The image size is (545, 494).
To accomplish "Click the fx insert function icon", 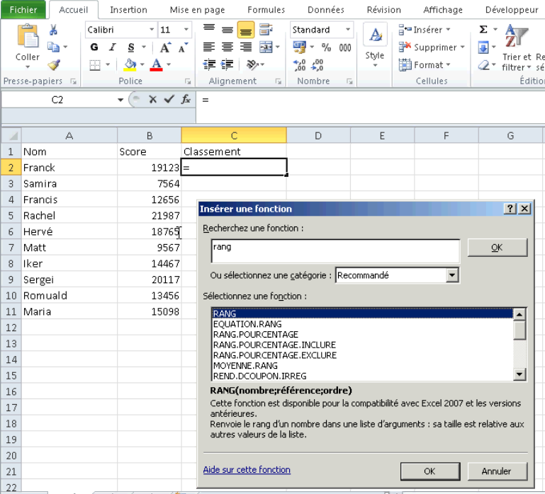I will click(186, 100).
